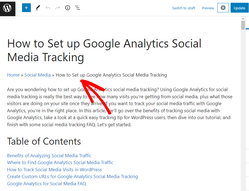Viewport: 249px width, 191px height.
Task: Click the editor scrollbar thumb
Action: click(x=242, y=25)
